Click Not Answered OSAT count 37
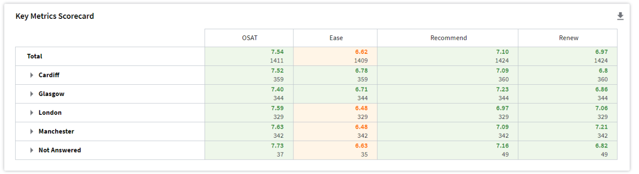639x174 pixels. pyautogui.click(x=280, y=155)
